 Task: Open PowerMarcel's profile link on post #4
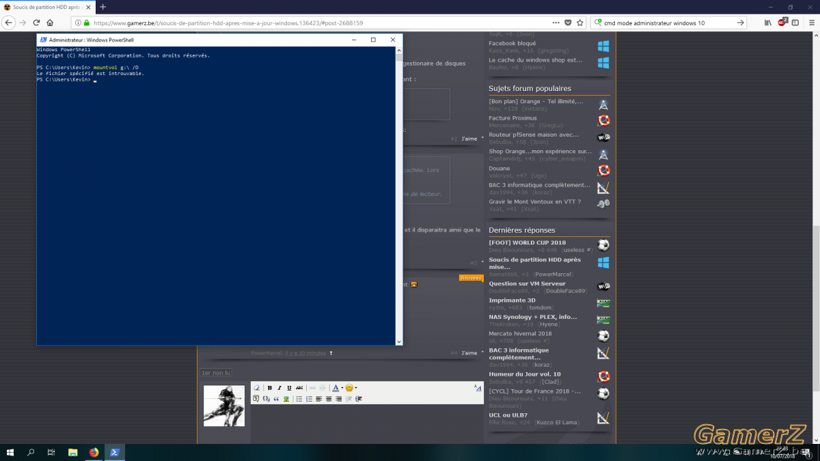pyautogui.click(x=266, y=353)
